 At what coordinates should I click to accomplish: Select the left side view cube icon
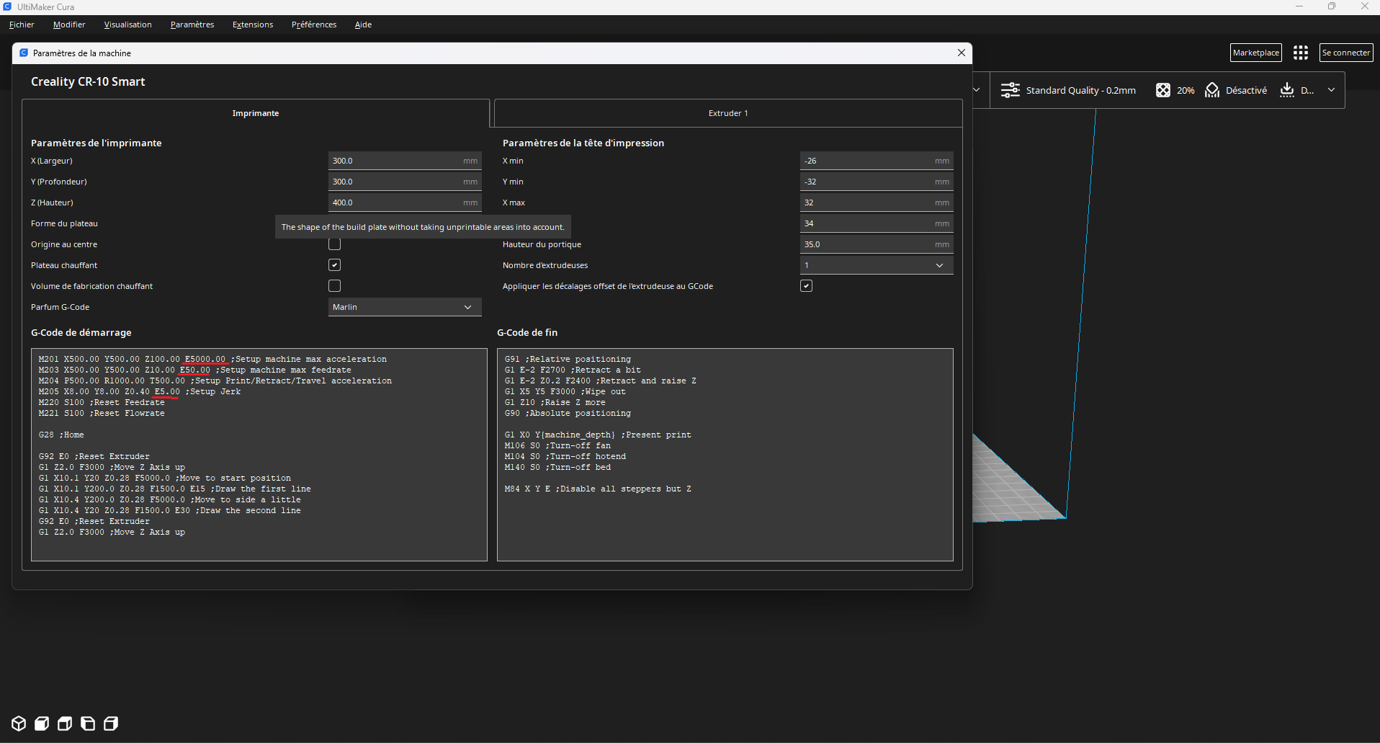pos(88,724)
